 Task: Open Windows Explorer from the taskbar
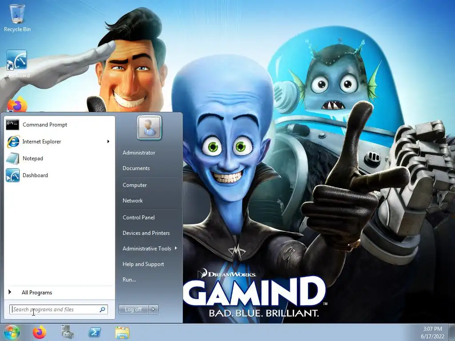click(x=122, y=333)
